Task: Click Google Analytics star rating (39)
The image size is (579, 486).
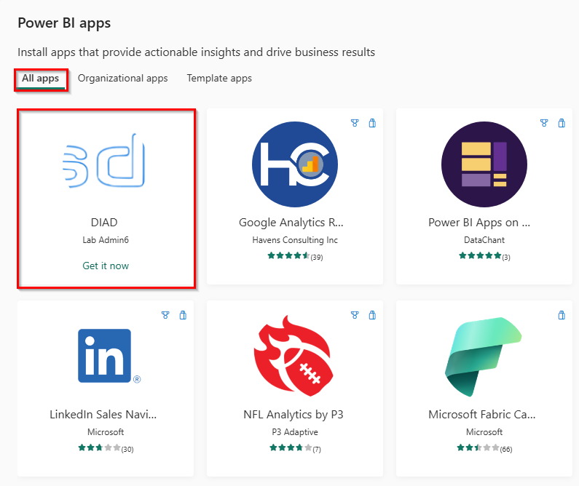Action: click(x=295, y=256)
